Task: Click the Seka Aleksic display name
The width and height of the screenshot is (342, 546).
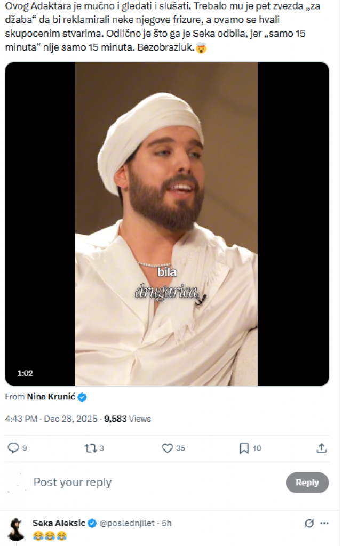Action: coord(59,523)
